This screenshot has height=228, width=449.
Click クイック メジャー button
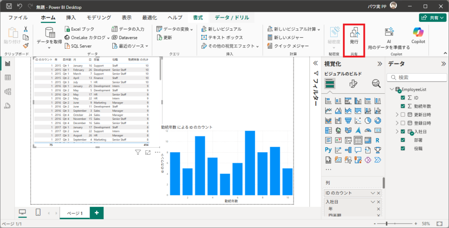pos(288,46)
